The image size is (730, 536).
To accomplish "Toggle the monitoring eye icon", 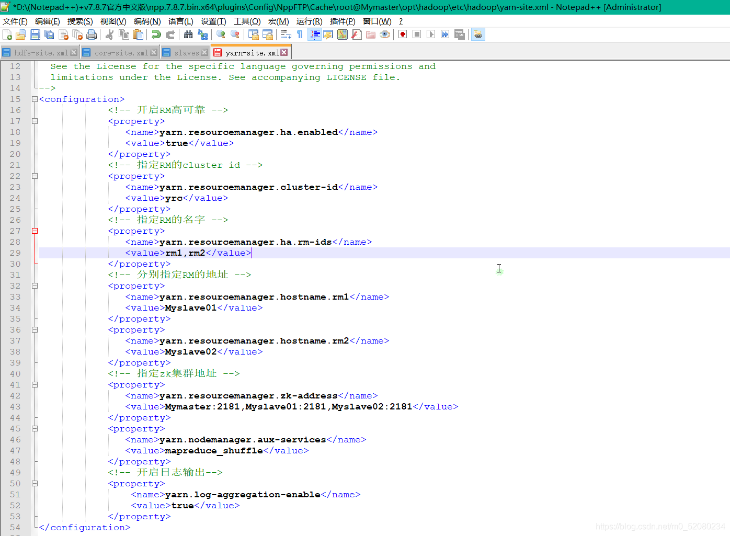I will click(385, 35).
